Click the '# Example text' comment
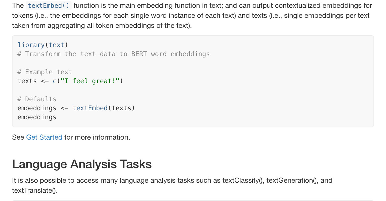Screen dimensions: 386x201 [x=45, y=72]
